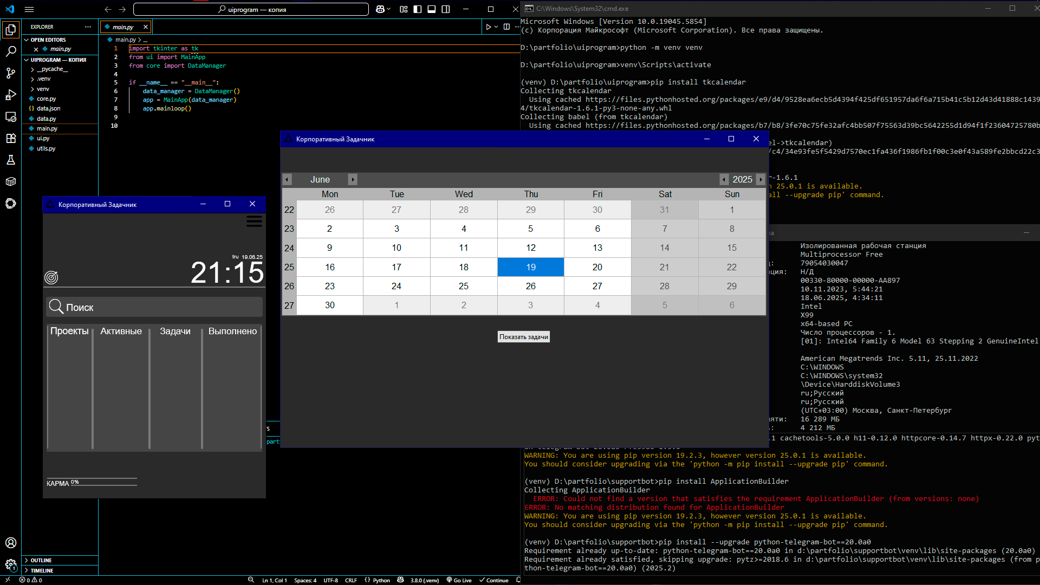1040x585 pixels.
Task: Open Customize Layout icon in title bar
Action: (x=404, y=9)
